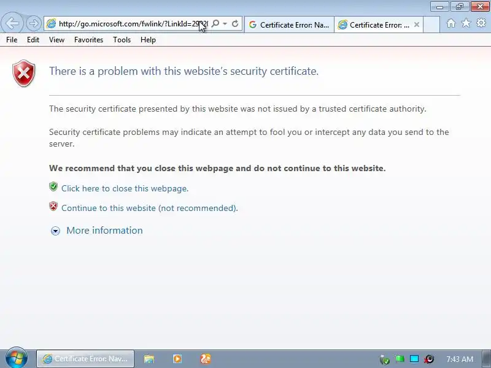This screenshot has height=368, width=491.
Task: Switch to the Google 'Certificate Error: Na...' tab
Action: coord(289,25)
